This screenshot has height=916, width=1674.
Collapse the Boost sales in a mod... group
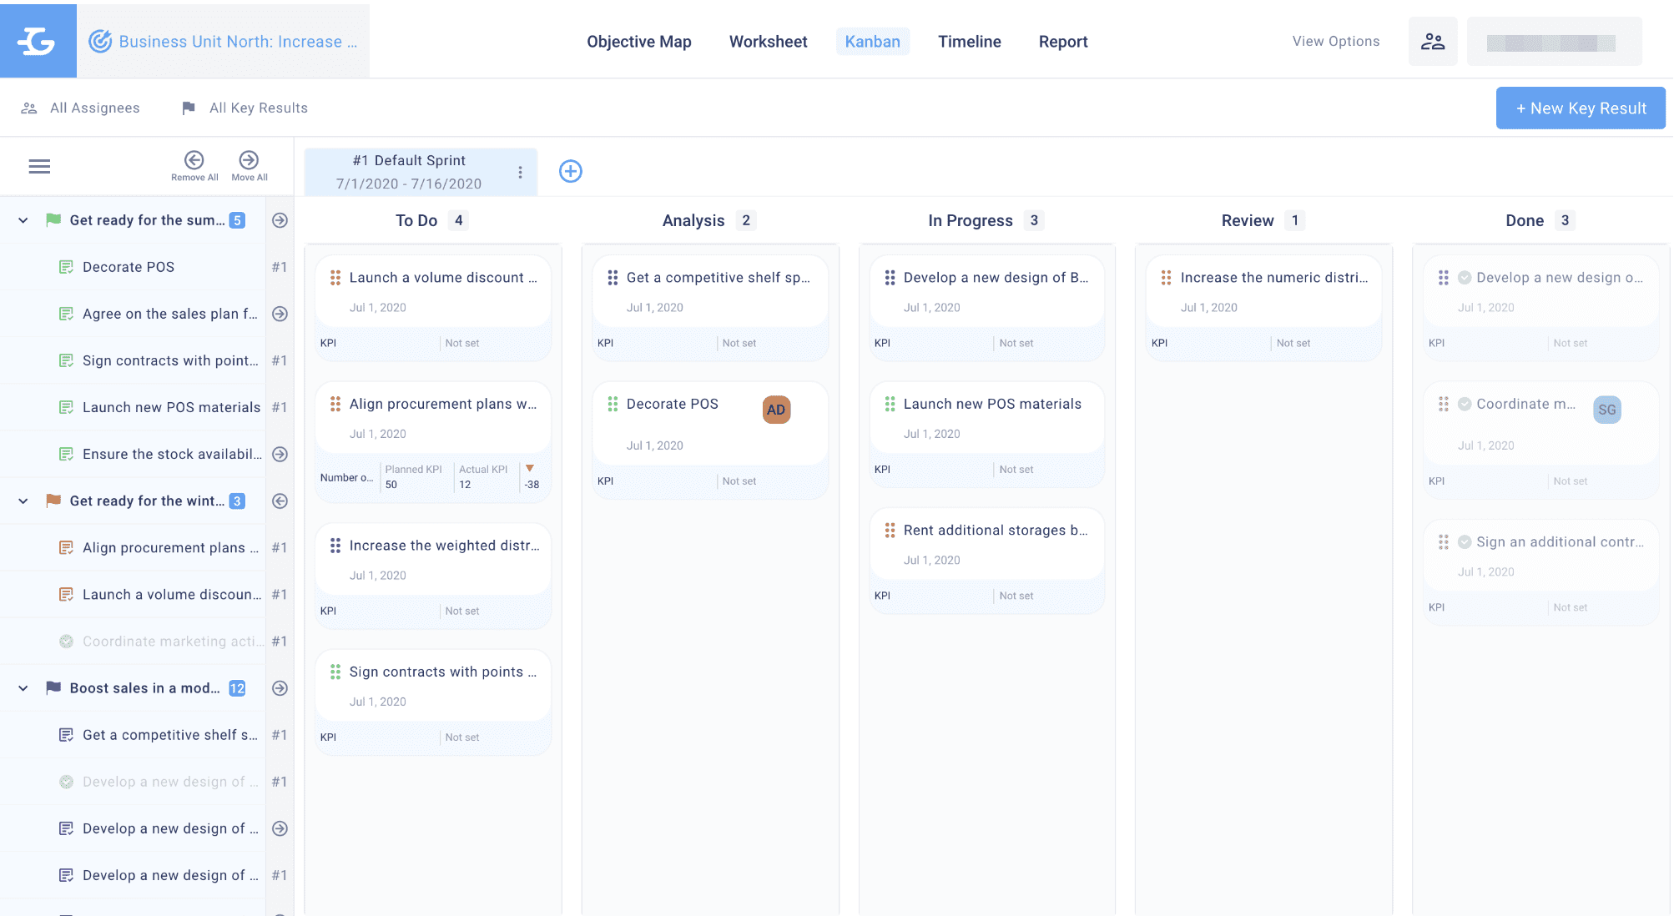coord(23,688)
